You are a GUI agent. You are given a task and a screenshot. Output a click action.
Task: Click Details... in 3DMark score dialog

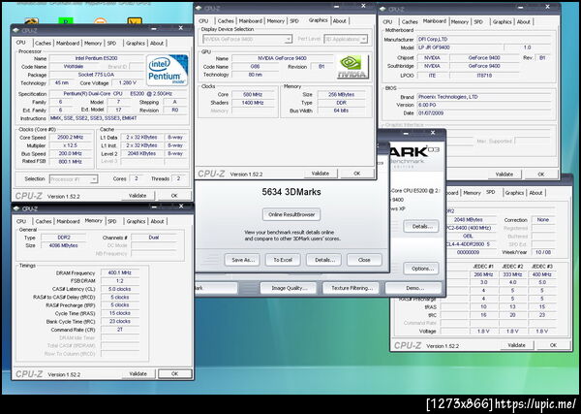tap(323, 260)
